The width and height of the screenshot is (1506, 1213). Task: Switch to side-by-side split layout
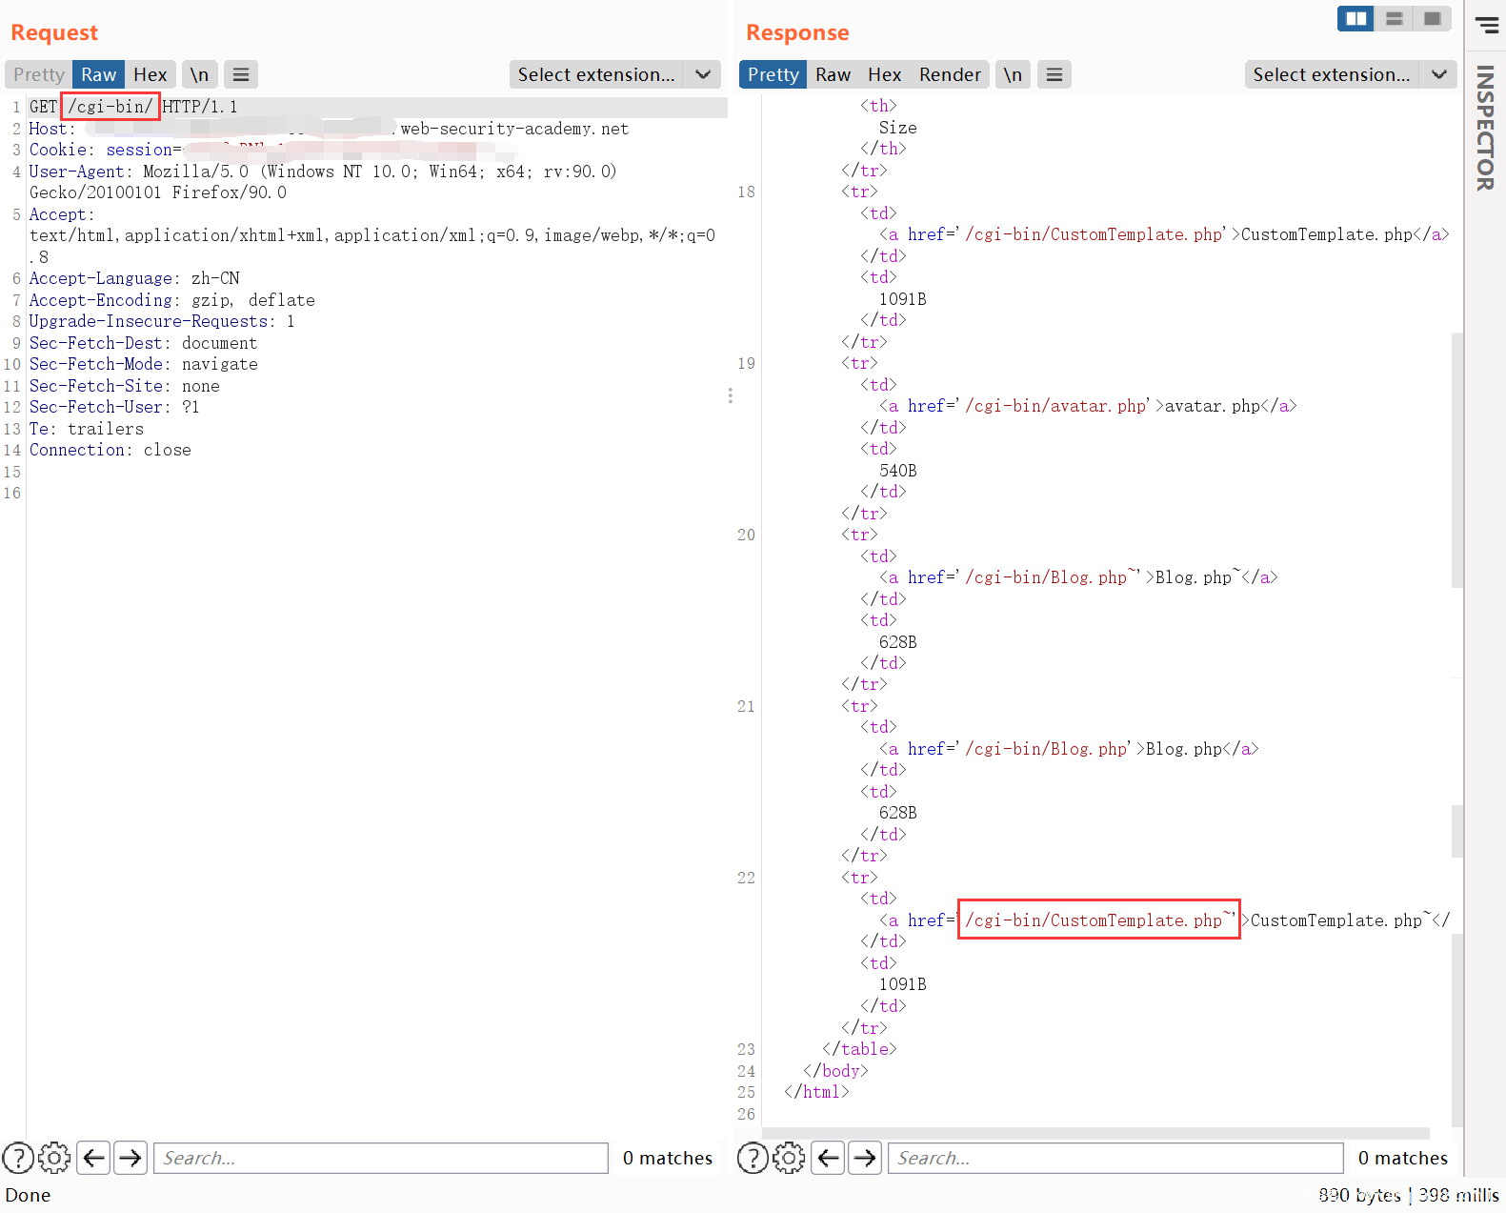[x=1355, y=19]
